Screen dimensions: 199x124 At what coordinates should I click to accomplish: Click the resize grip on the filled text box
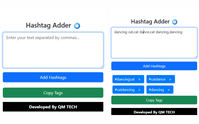(x=196, y=56)
